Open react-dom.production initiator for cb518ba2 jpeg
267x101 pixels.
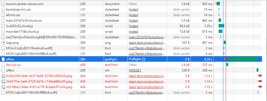click(x=147, y=87)
